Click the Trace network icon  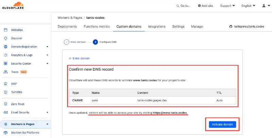5,72
